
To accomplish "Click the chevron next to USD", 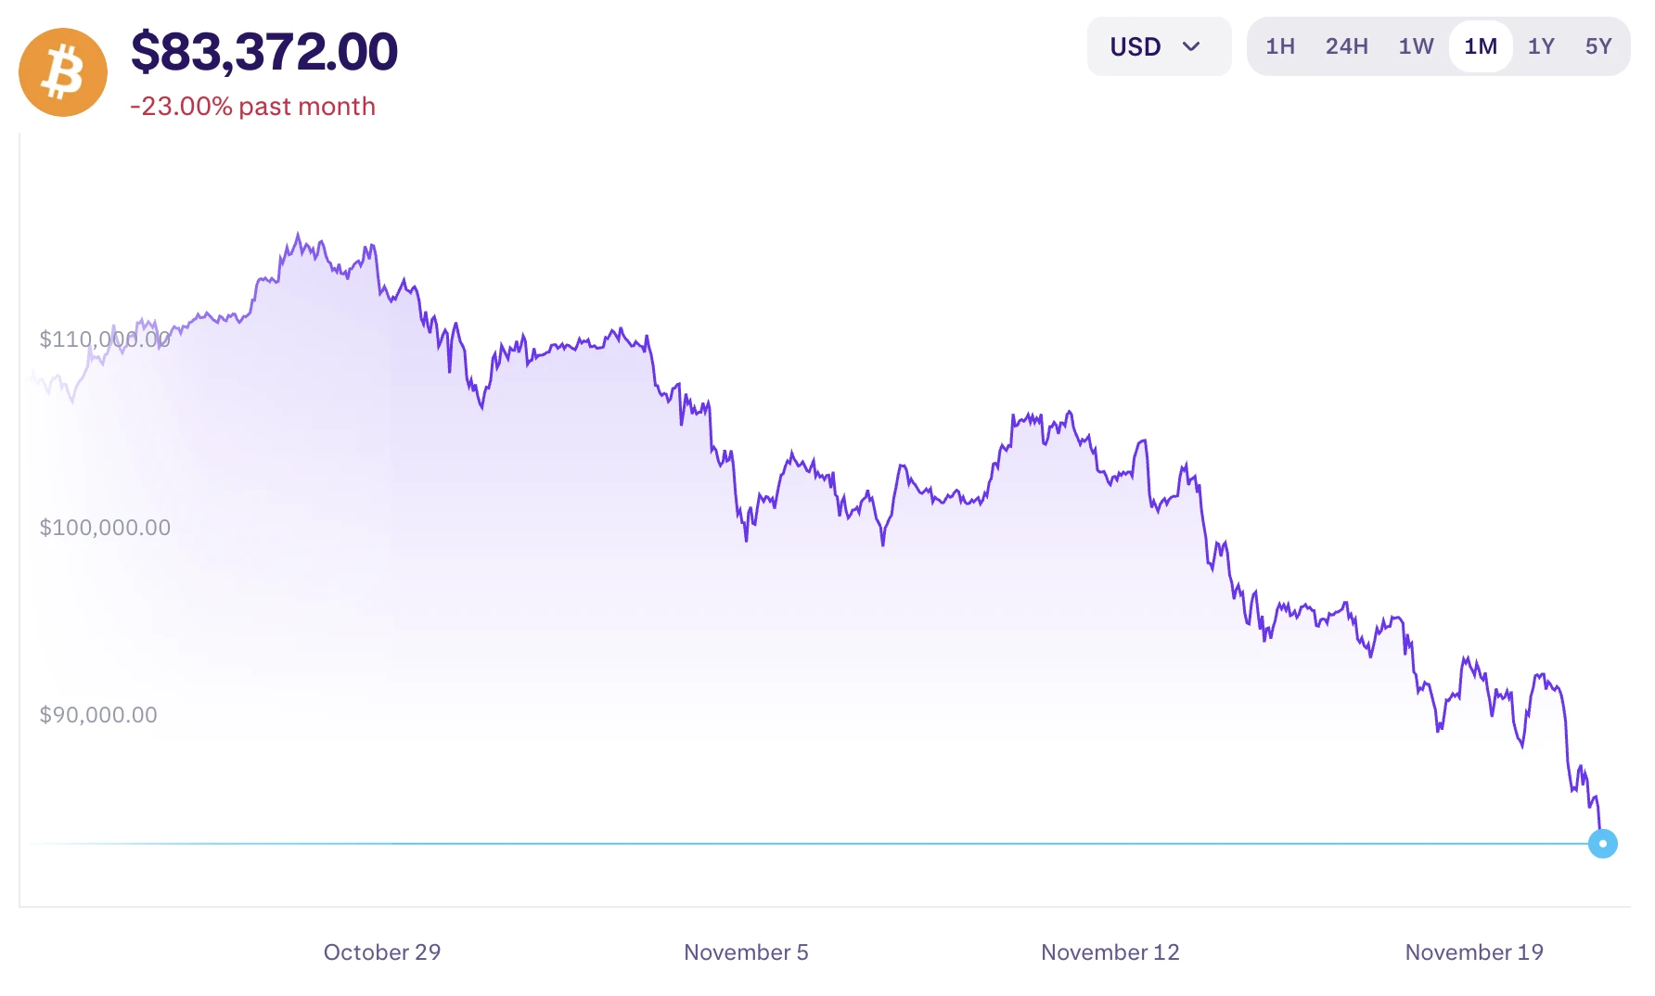I will (x=1193, y=46).
